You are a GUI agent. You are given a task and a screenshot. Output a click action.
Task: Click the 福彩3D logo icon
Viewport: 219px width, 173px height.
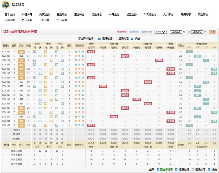6,5
